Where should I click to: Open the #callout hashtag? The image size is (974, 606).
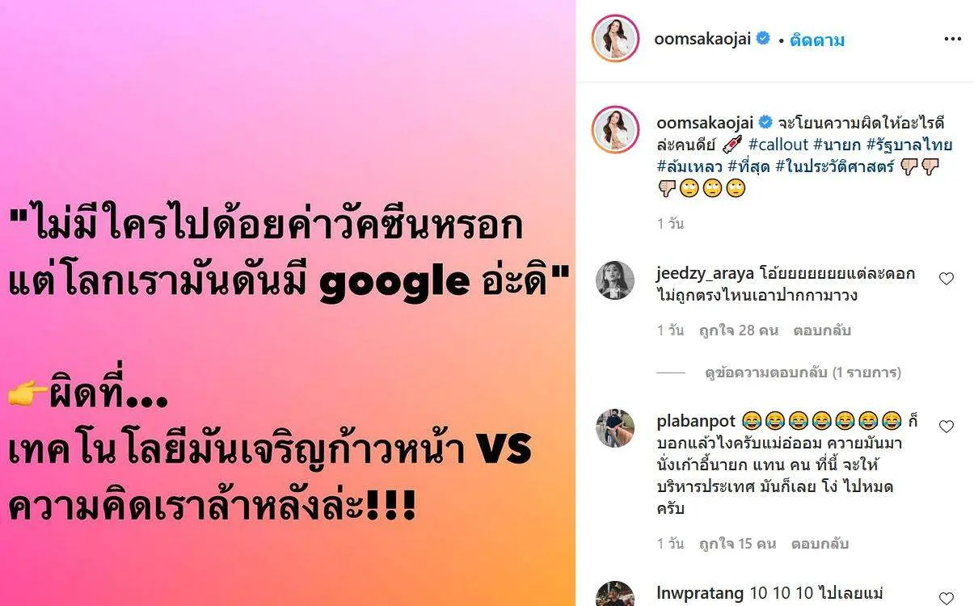(x=778, y=145)
